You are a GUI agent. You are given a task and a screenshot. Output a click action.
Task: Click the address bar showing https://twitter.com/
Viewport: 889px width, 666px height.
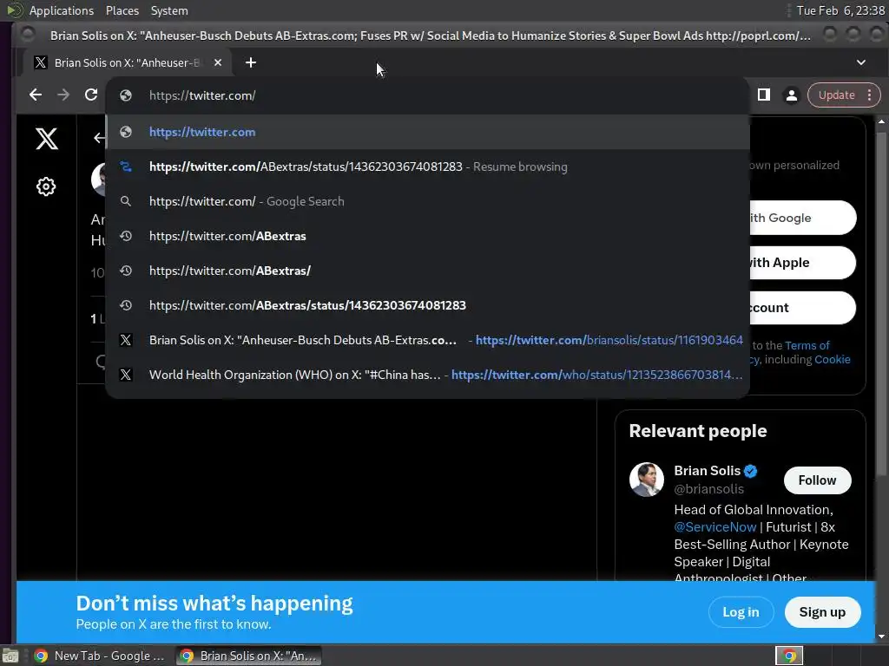coord(428,95)
